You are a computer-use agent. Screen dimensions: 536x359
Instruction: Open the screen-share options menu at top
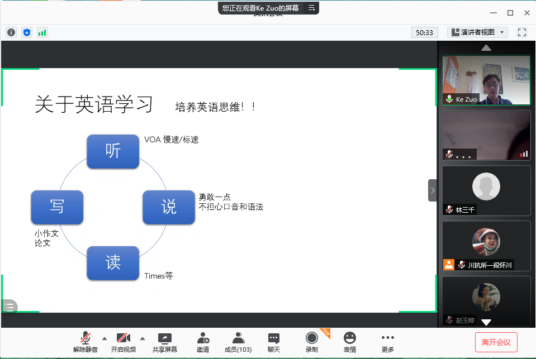(312, 8)
